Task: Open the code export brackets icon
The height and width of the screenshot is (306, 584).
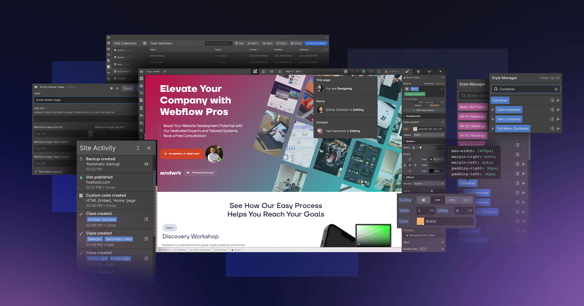Action: 371,72
